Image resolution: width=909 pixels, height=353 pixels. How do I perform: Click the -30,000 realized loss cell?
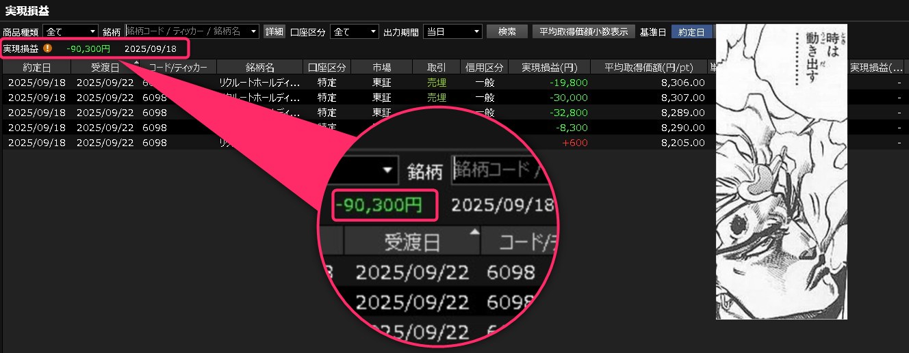[568, 97]
